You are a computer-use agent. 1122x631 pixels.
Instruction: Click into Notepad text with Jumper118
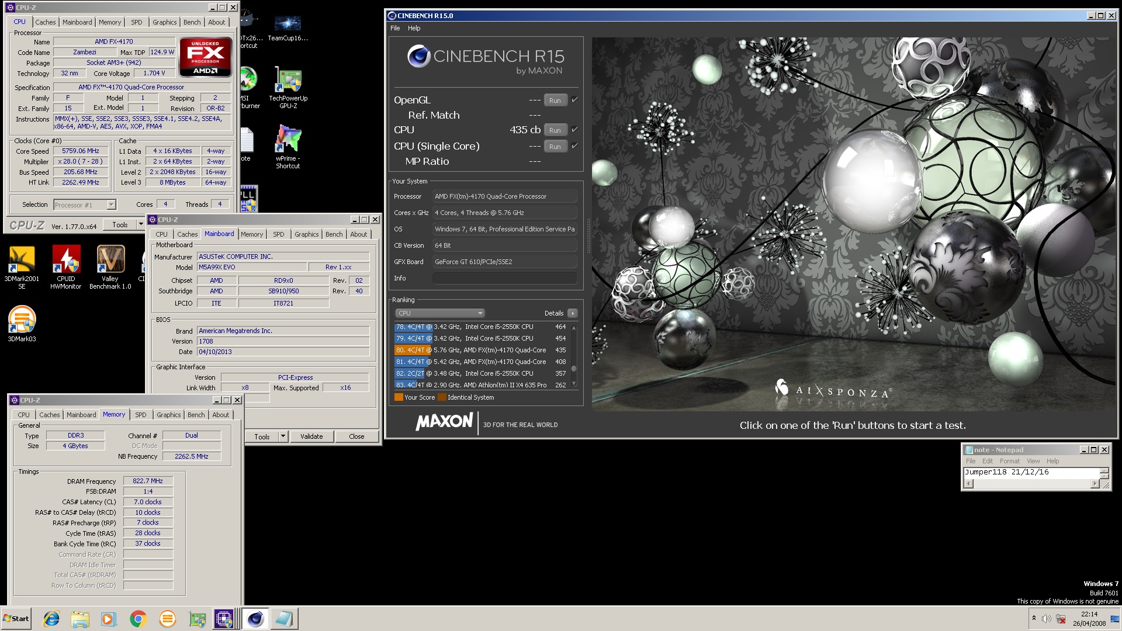pyautogui.click(x=1006, y=472)
